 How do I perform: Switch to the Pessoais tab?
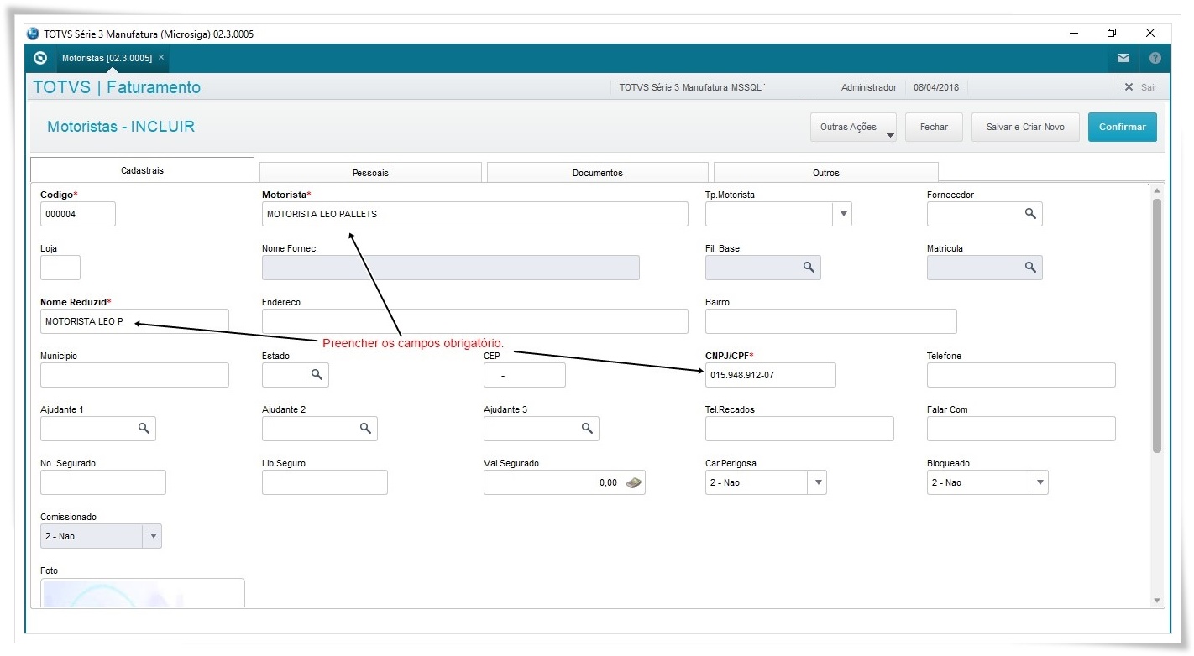tap(370, 173)
